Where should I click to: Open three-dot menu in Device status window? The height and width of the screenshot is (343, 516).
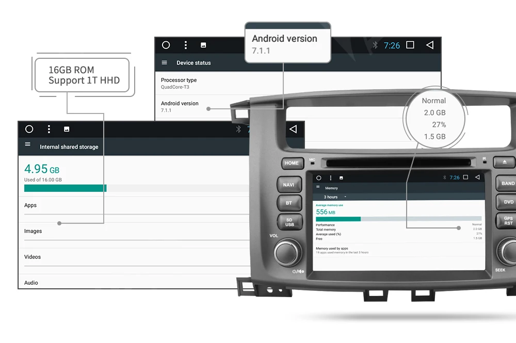[186, 45]
